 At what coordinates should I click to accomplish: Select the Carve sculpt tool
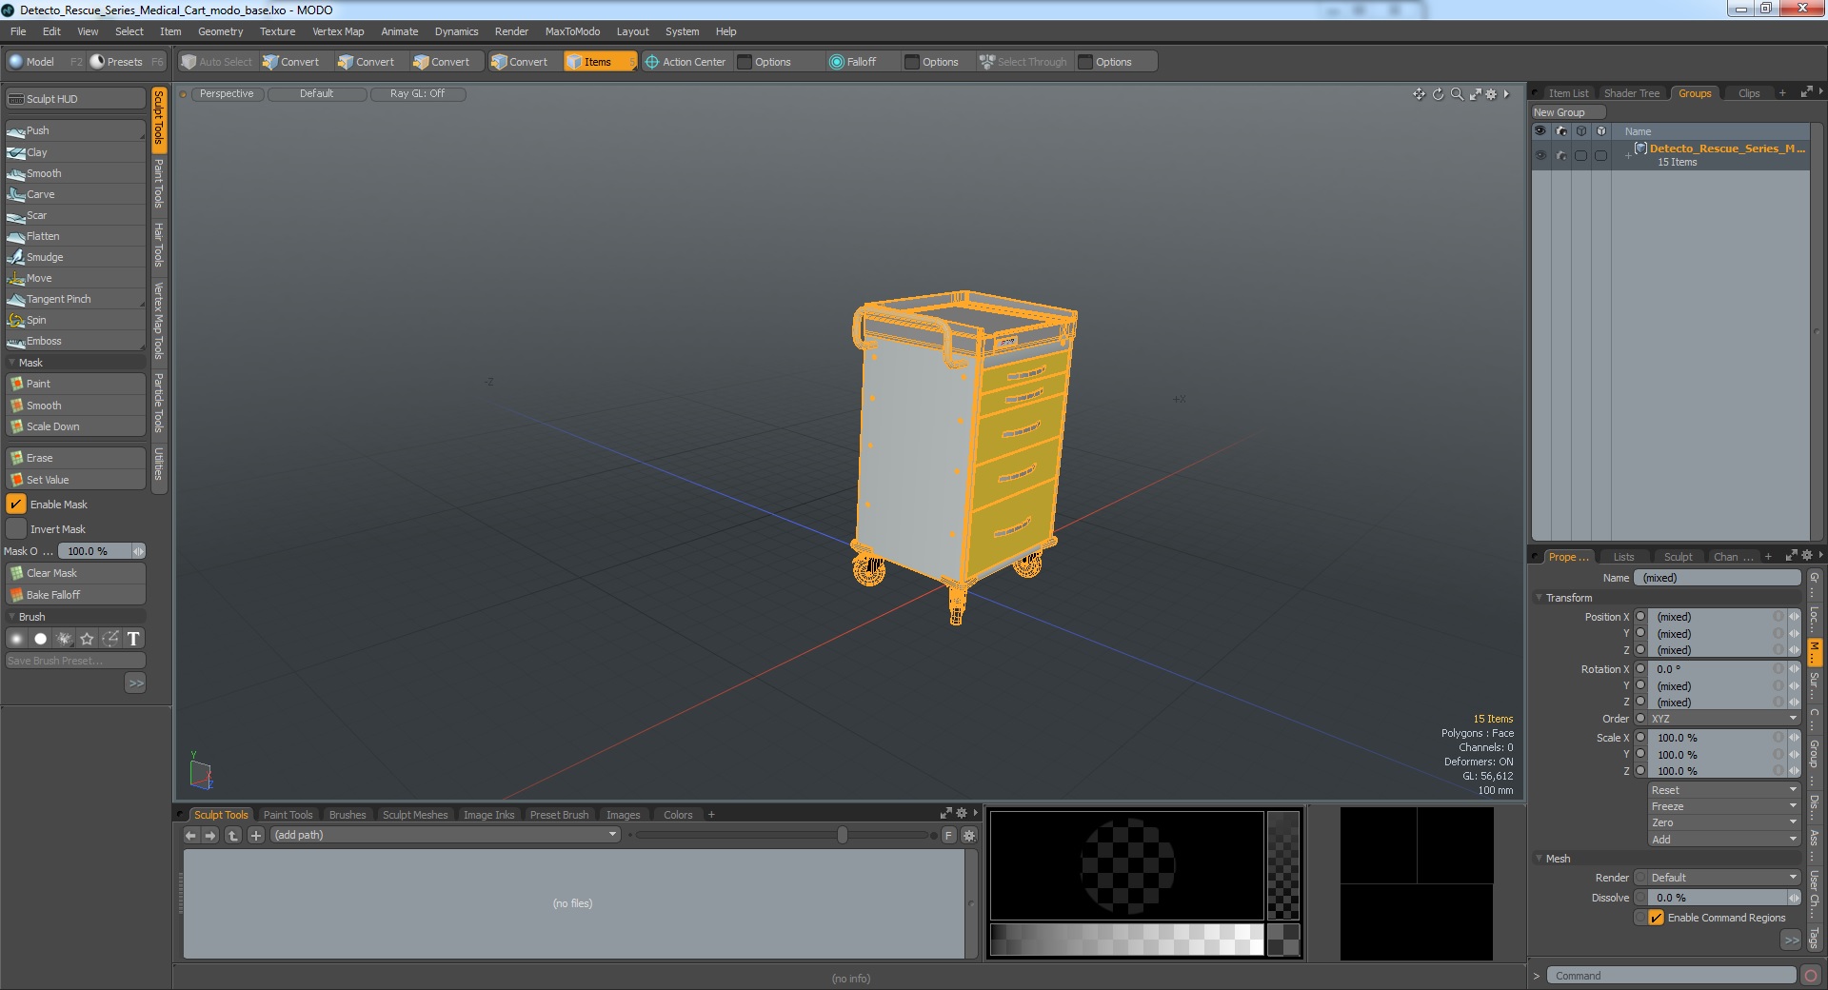(x=75, y=194)
